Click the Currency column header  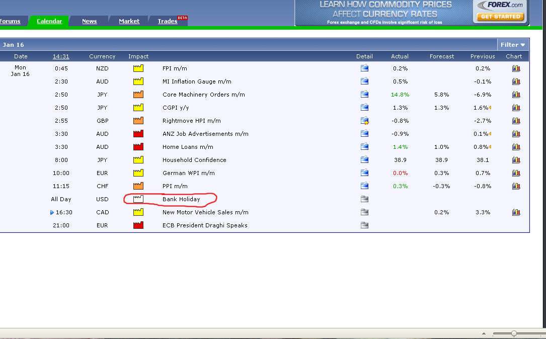click(102, 56)
